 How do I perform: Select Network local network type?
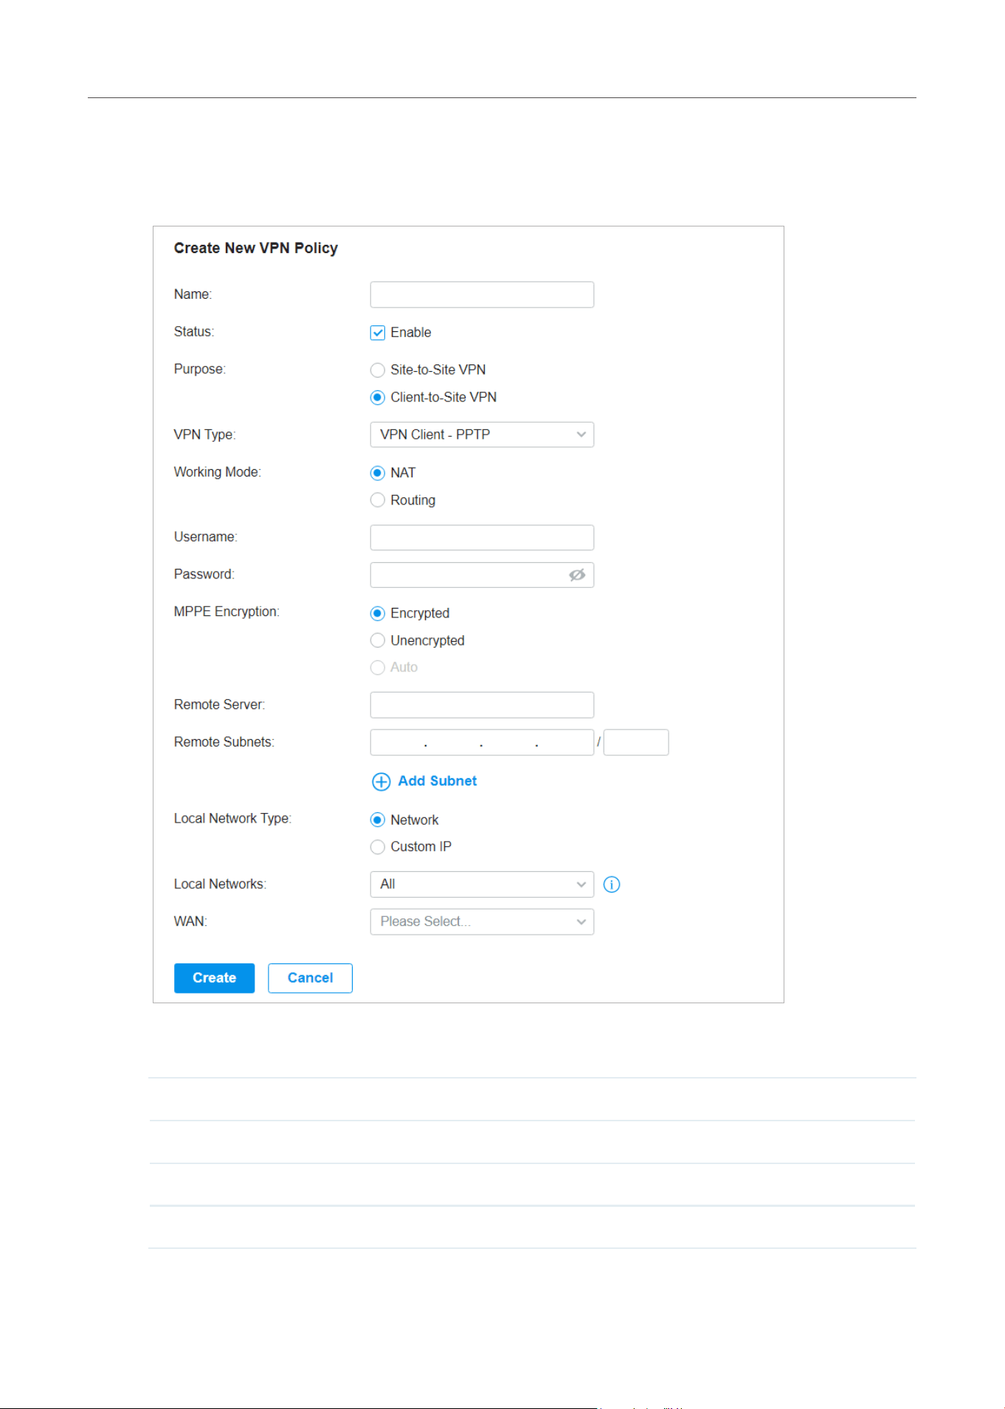click(x=378, y=820)
